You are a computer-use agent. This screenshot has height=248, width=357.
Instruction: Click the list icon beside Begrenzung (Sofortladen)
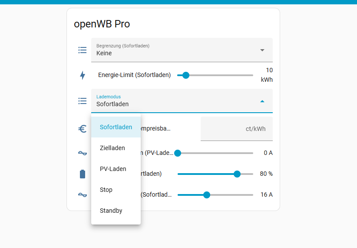tap(83, 50)
